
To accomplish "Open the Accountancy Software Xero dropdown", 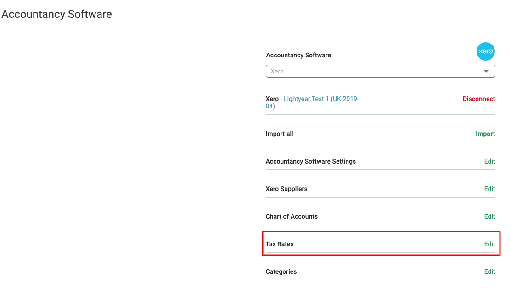I will [380, 71].
